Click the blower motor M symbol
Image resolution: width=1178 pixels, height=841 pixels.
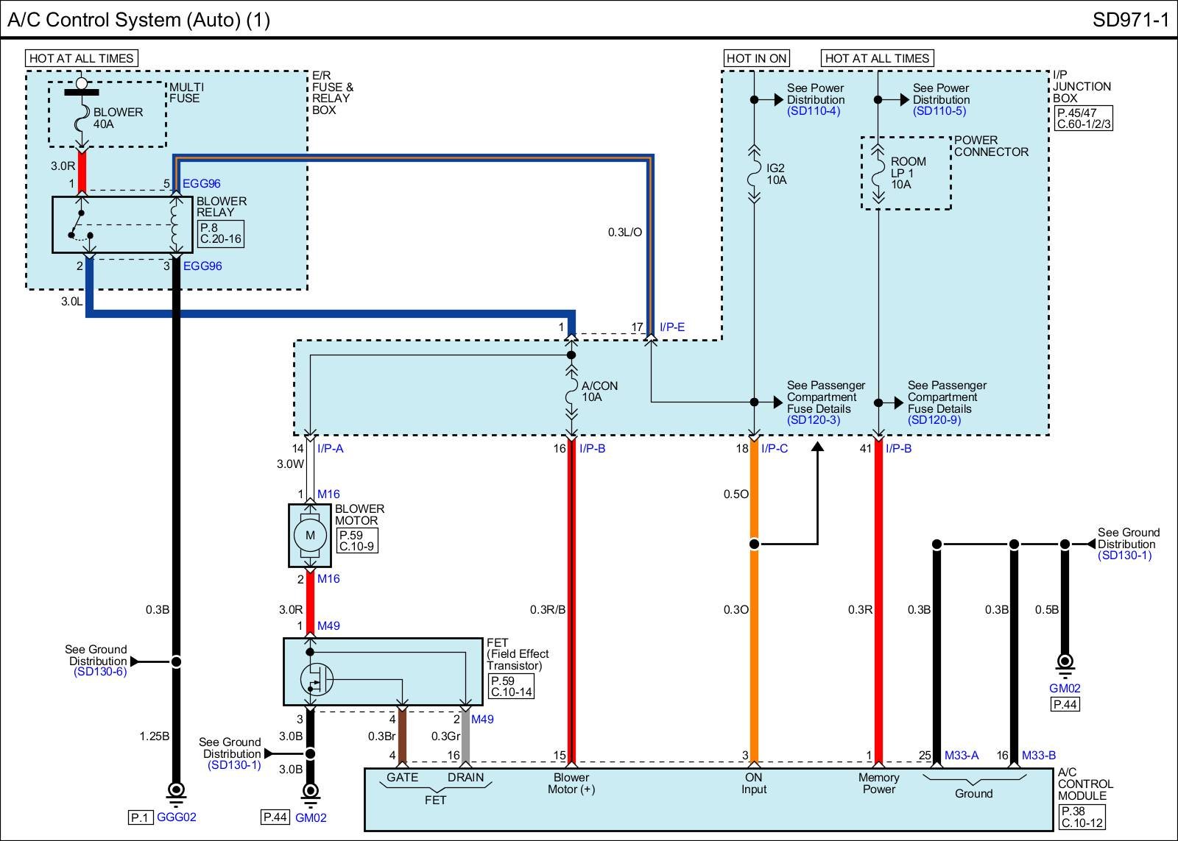pos(310,535)
